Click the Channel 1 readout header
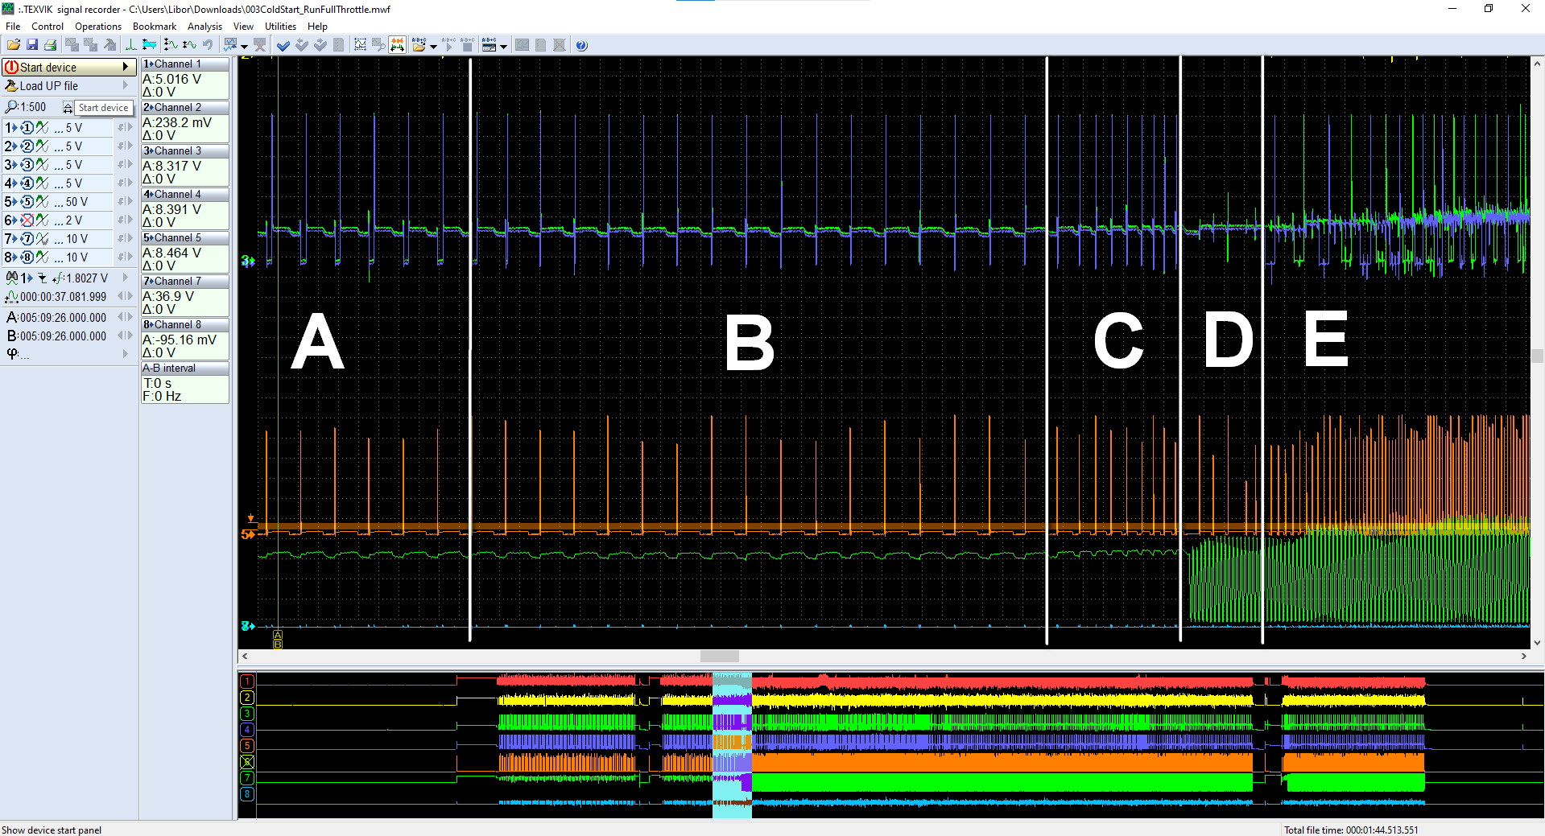 (x=185, y=64)
